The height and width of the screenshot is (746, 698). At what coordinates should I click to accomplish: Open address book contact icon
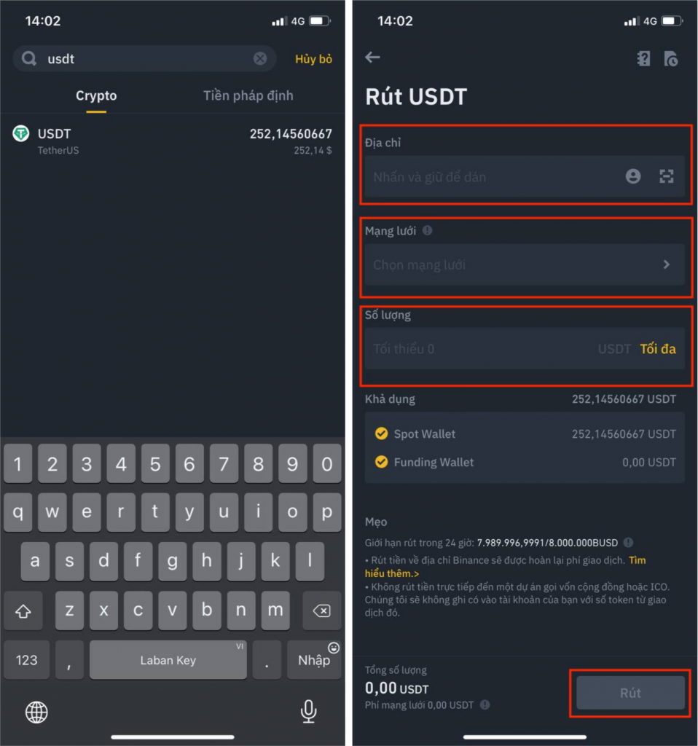[633, 176]
